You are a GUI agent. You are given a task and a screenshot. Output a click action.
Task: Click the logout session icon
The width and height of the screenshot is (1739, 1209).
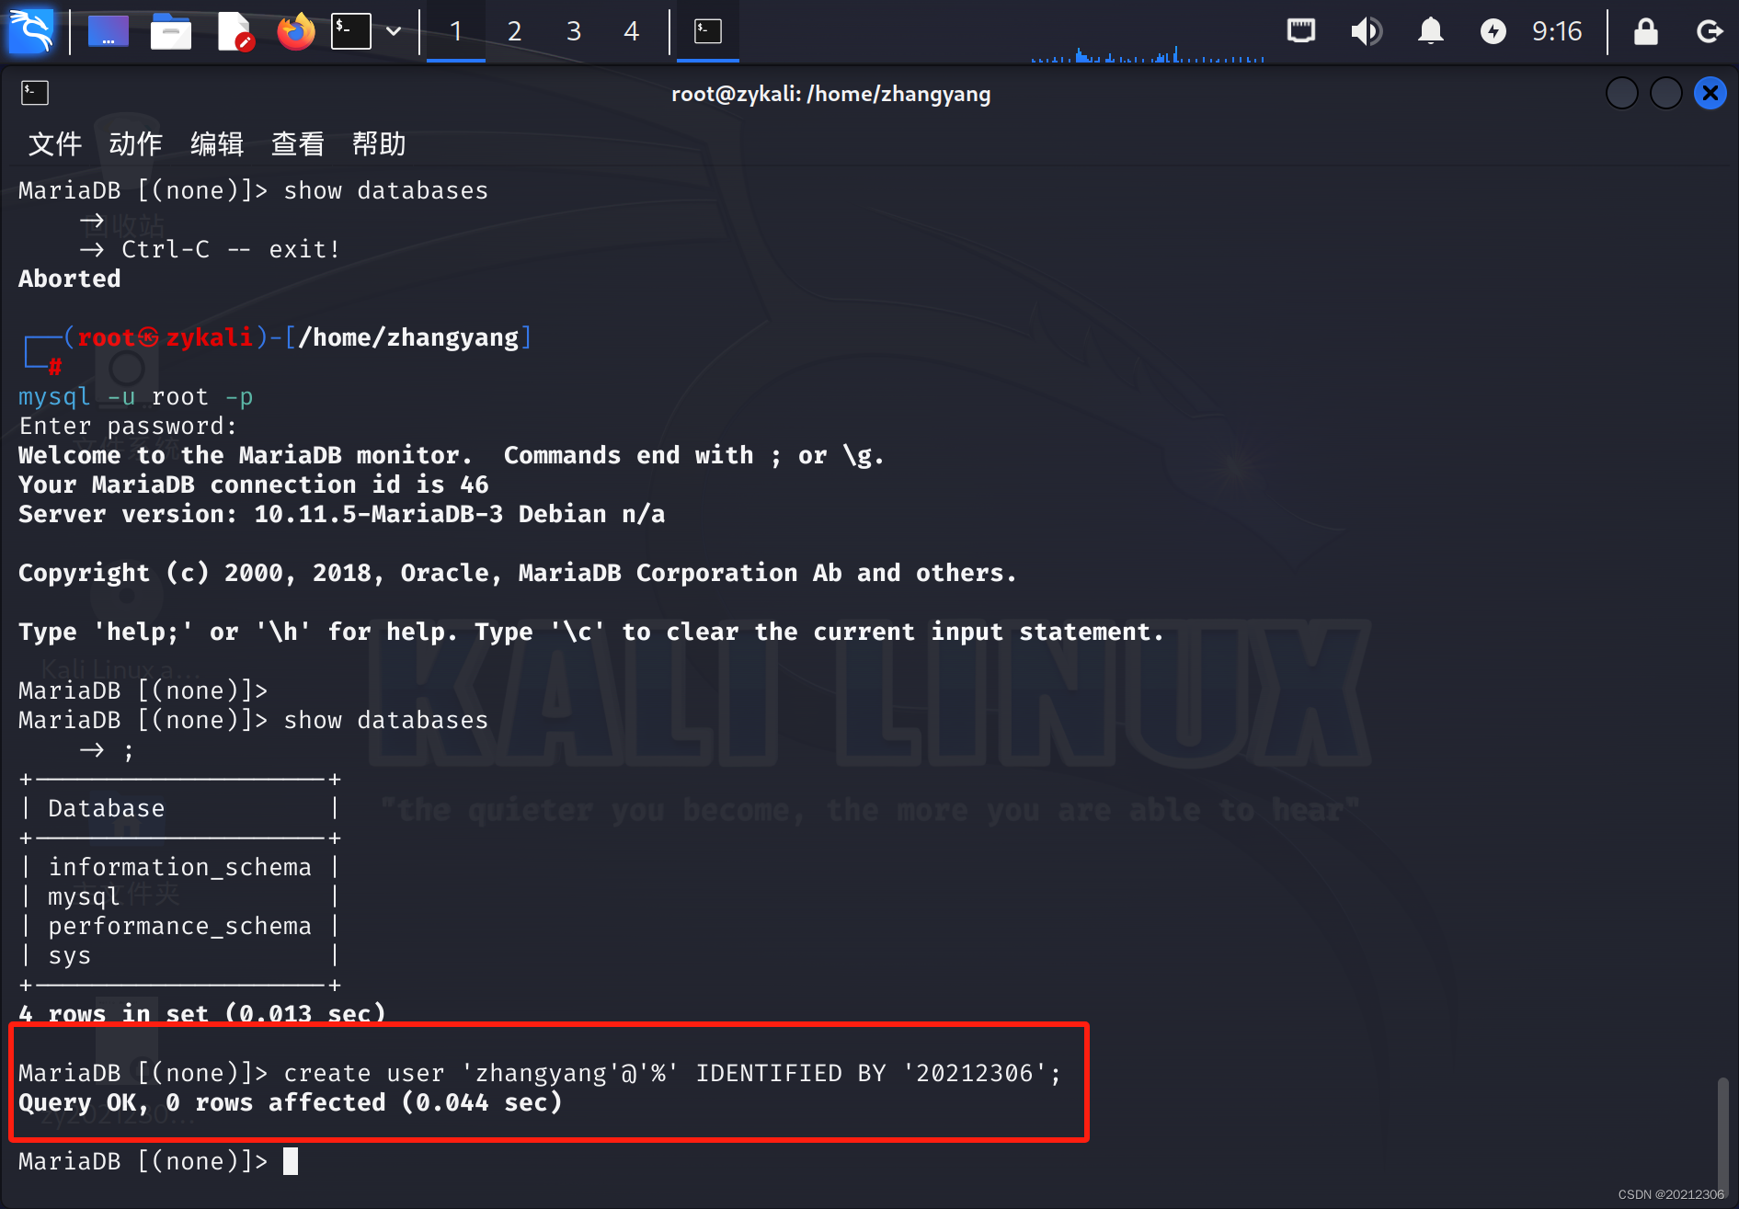click(x=1710, y=31)
